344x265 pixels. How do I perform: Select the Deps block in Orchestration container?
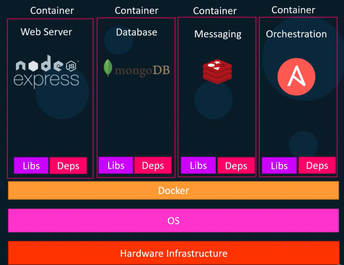pos(317,165)
